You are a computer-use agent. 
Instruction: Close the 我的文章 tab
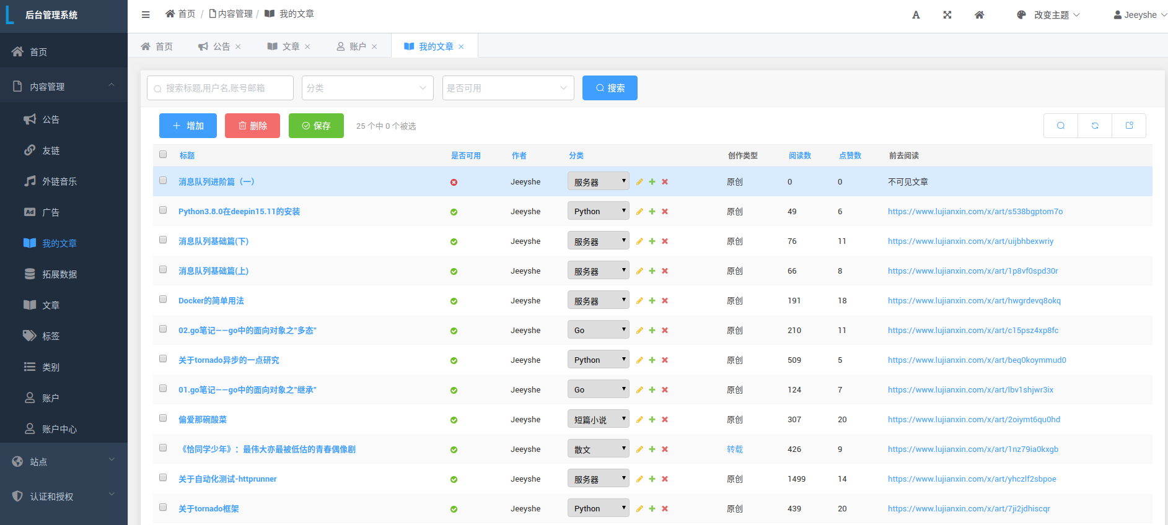tap(461, 47)
